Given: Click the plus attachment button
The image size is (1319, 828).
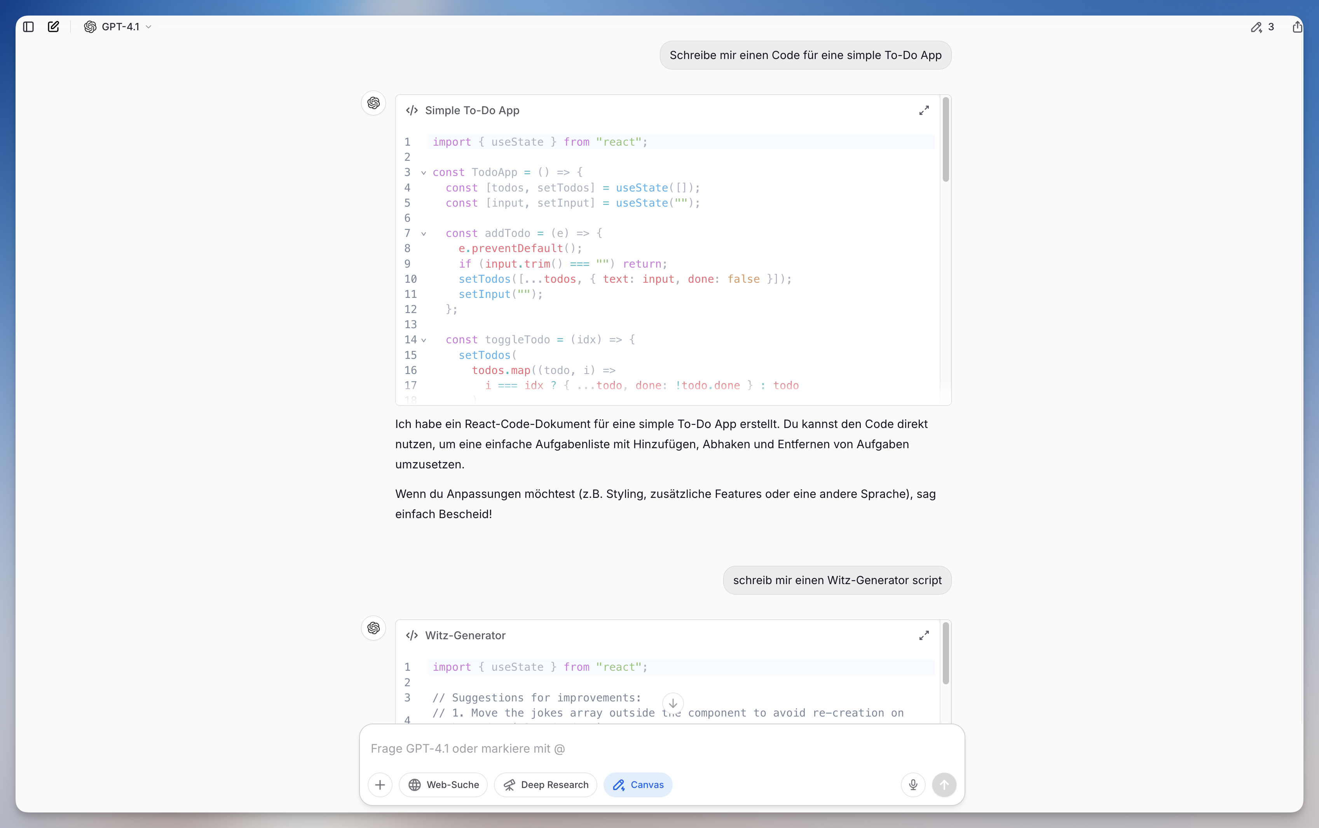Looking at the screenshot, I should tap(380, 785).
